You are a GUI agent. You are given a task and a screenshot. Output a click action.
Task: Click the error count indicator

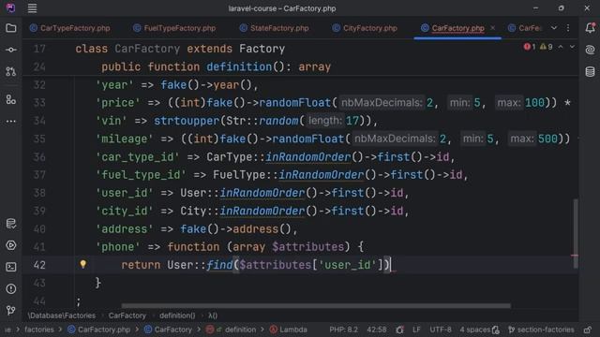click(x=530, y=47)
